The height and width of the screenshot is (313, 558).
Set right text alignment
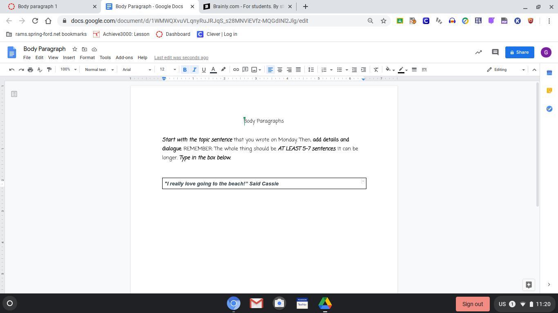click(289, 70)
